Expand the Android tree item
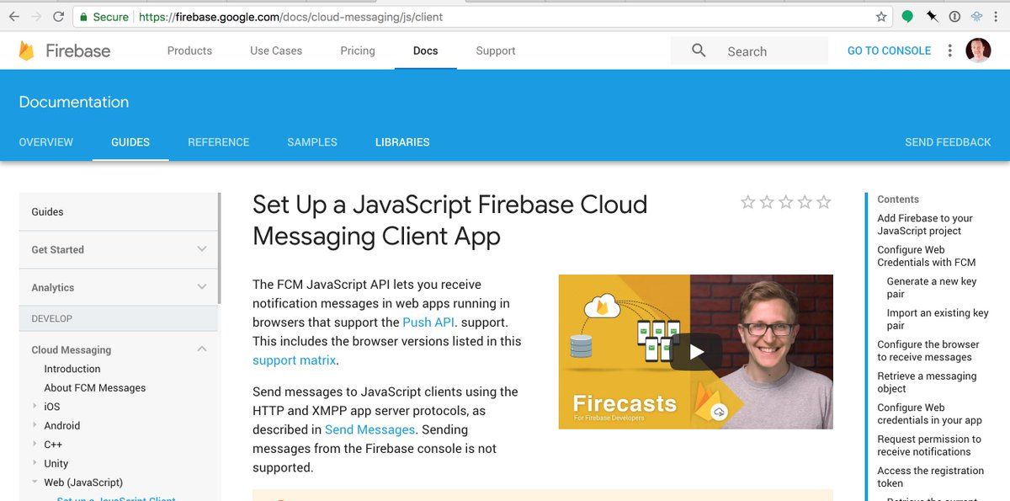Image resolution: width=1010 pixels, height=501 pixels. tap(34, 426)
